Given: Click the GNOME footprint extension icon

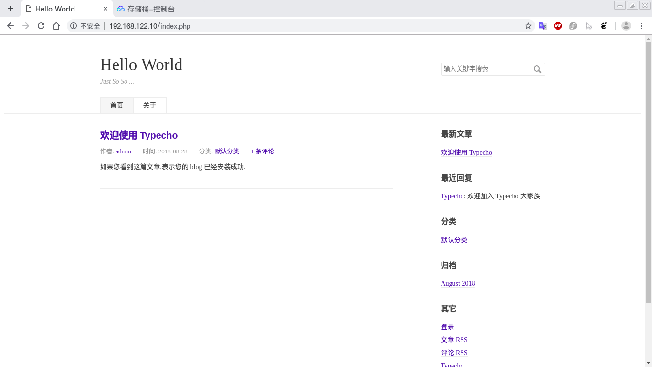Looking at the screenshot, I should tap(603, 26).
